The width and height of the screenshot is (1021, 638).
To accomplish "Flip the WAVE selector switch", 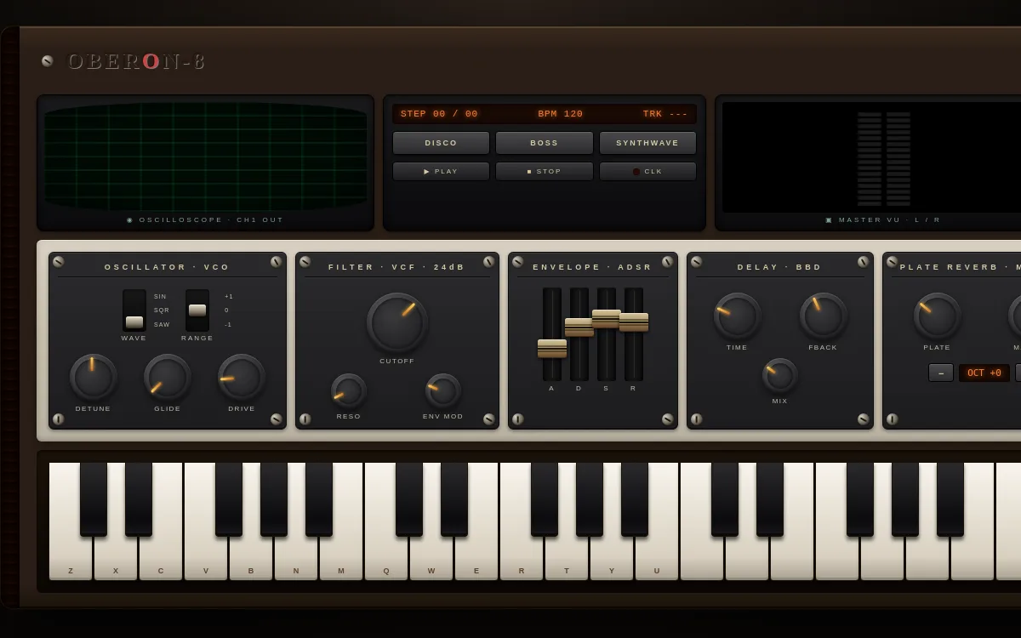I will [x=134, y=310].
